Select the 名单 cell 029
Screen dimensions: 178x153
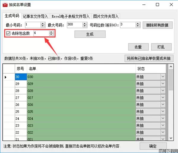(x=81, y=84)
